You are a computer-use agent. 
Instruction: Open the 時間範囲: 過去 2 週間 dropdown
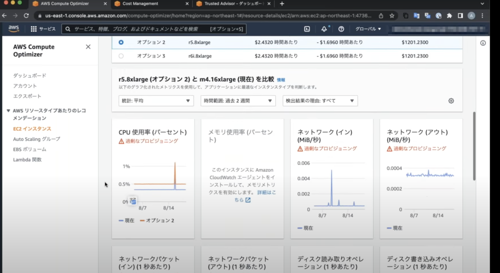tap(238, 101)
